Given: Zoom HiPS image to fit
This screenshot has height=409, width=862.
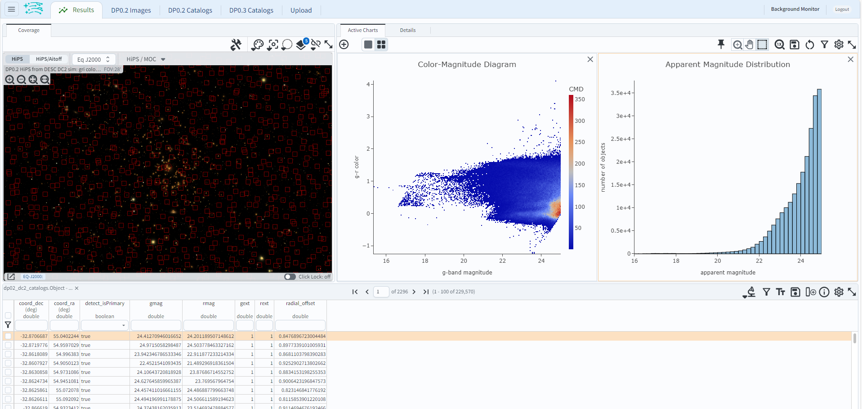Looking at the screenshot, I should (33, 80).
